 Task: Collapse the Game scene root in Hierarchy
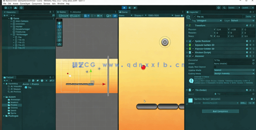9,18
